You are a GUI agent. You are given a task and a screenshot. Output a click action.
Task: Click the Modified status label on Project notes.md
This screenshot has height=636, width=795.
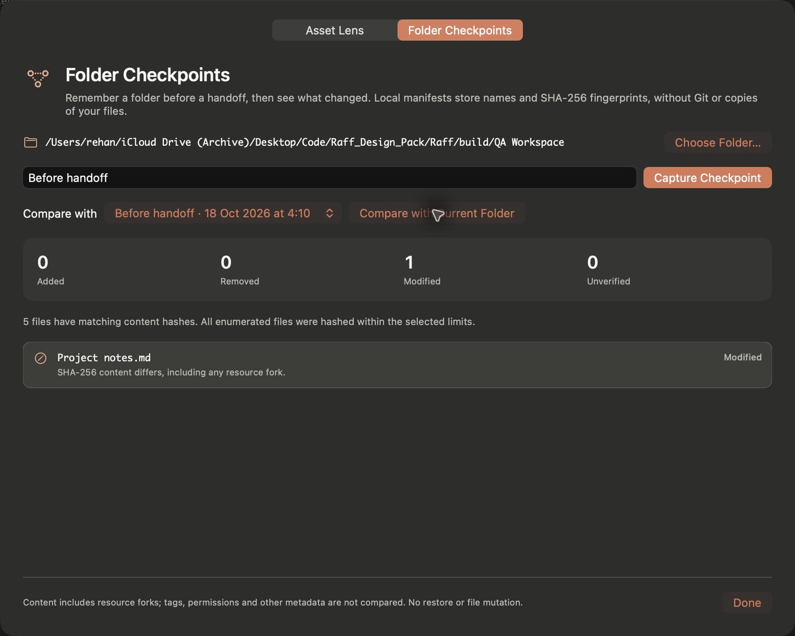click(742, 357)
